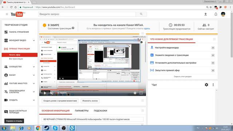Image resolution: width=233 pixels, height=131 pixels.
Task: Collapse the Настройте видеокодер row arrow
Action: coord(213,48)
